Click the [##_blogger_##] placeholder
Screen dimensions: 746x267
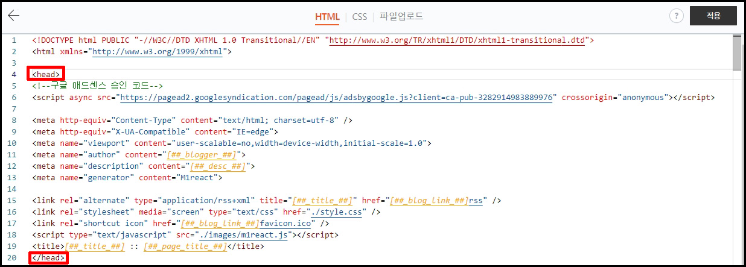202,154
